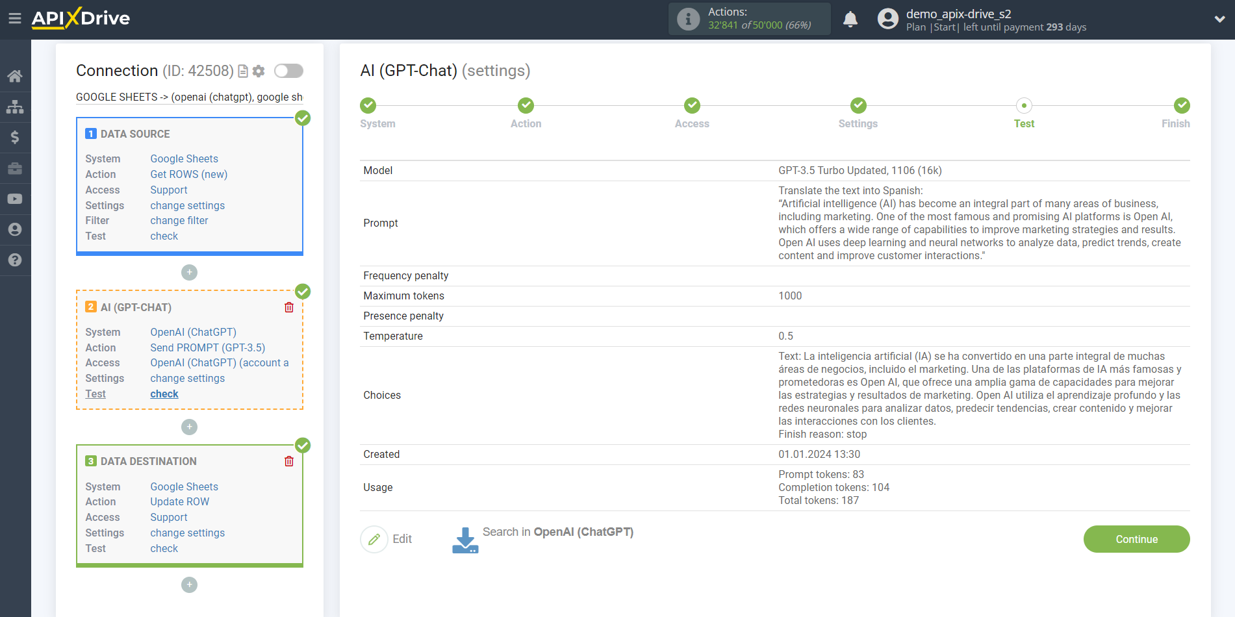Open connection settings gear icon
The image size is (1235, 617).
click(x=259, y=71)
